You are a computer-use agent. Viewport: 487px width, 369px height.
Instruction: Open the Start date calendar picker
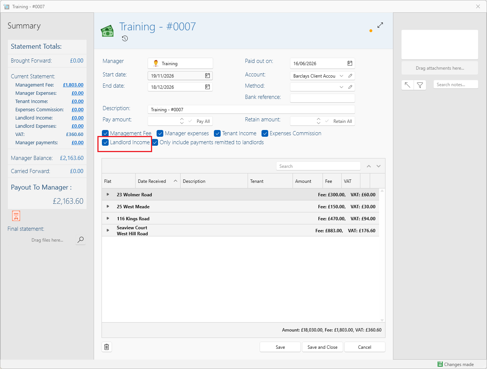tap(208, 76)
